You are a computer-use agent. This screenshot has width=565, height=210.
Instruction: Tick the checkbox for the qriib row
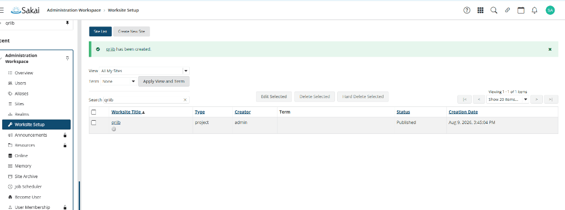[x=94, y=122]
